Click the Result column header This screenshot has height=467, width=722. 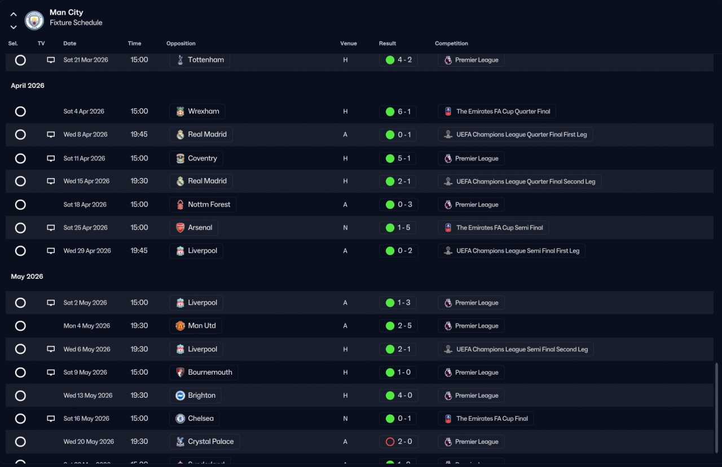pos(388,43)
